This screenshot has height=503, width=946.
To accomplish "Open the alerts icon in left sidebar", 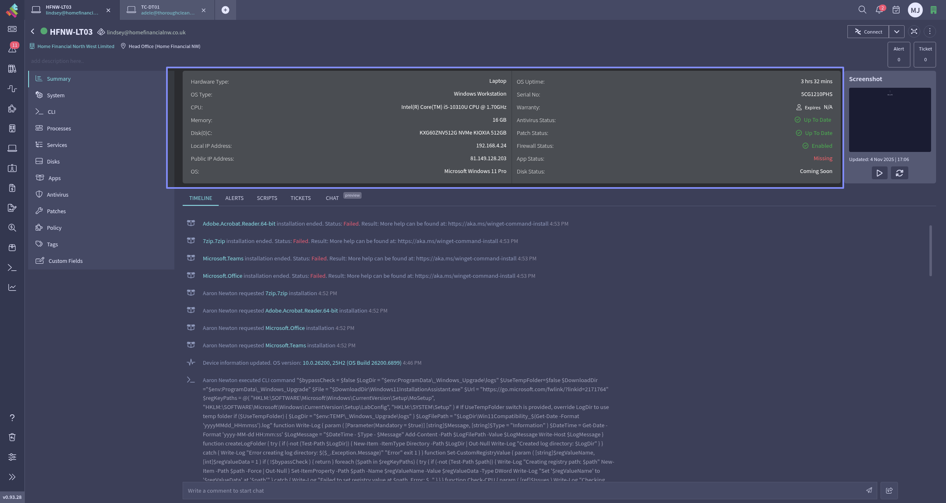I will point(12,48).
